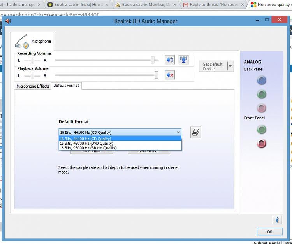Open the microphone boost settings icon

click(x=183, y=60)
